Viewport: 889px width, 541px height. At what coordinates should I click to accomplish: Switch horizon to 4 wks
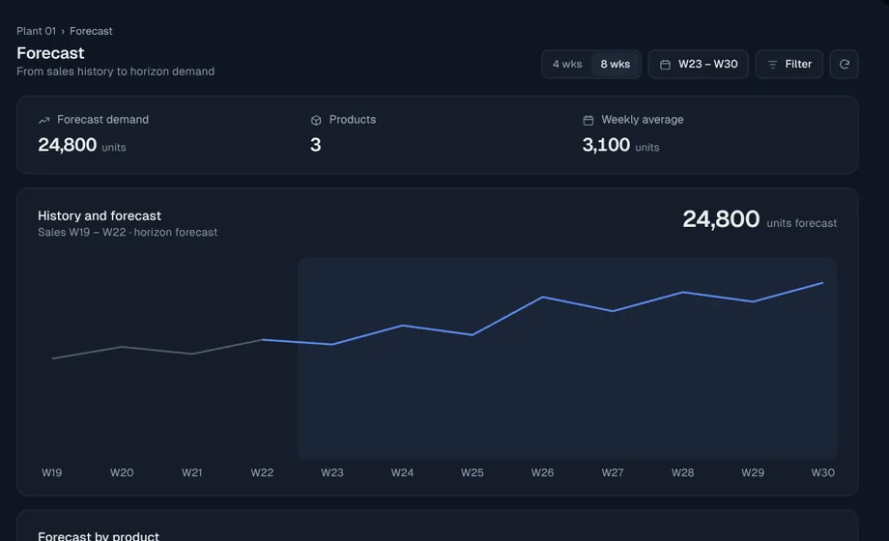[x=567, y=64]
